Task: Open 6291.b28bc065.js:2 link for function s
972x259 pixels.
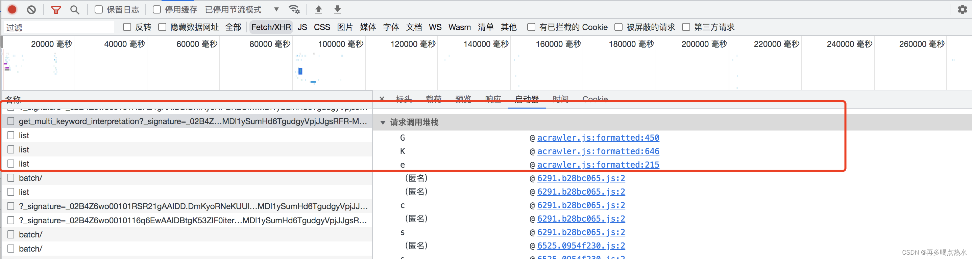Action: 581,232
